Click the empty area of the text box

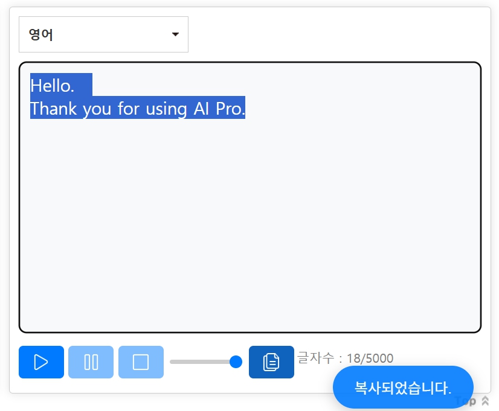coord(249,229)
